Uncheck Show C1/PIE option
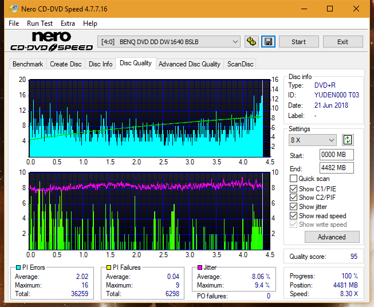The image size is (374, 307). pyautogui.click(x=293, y=188)
